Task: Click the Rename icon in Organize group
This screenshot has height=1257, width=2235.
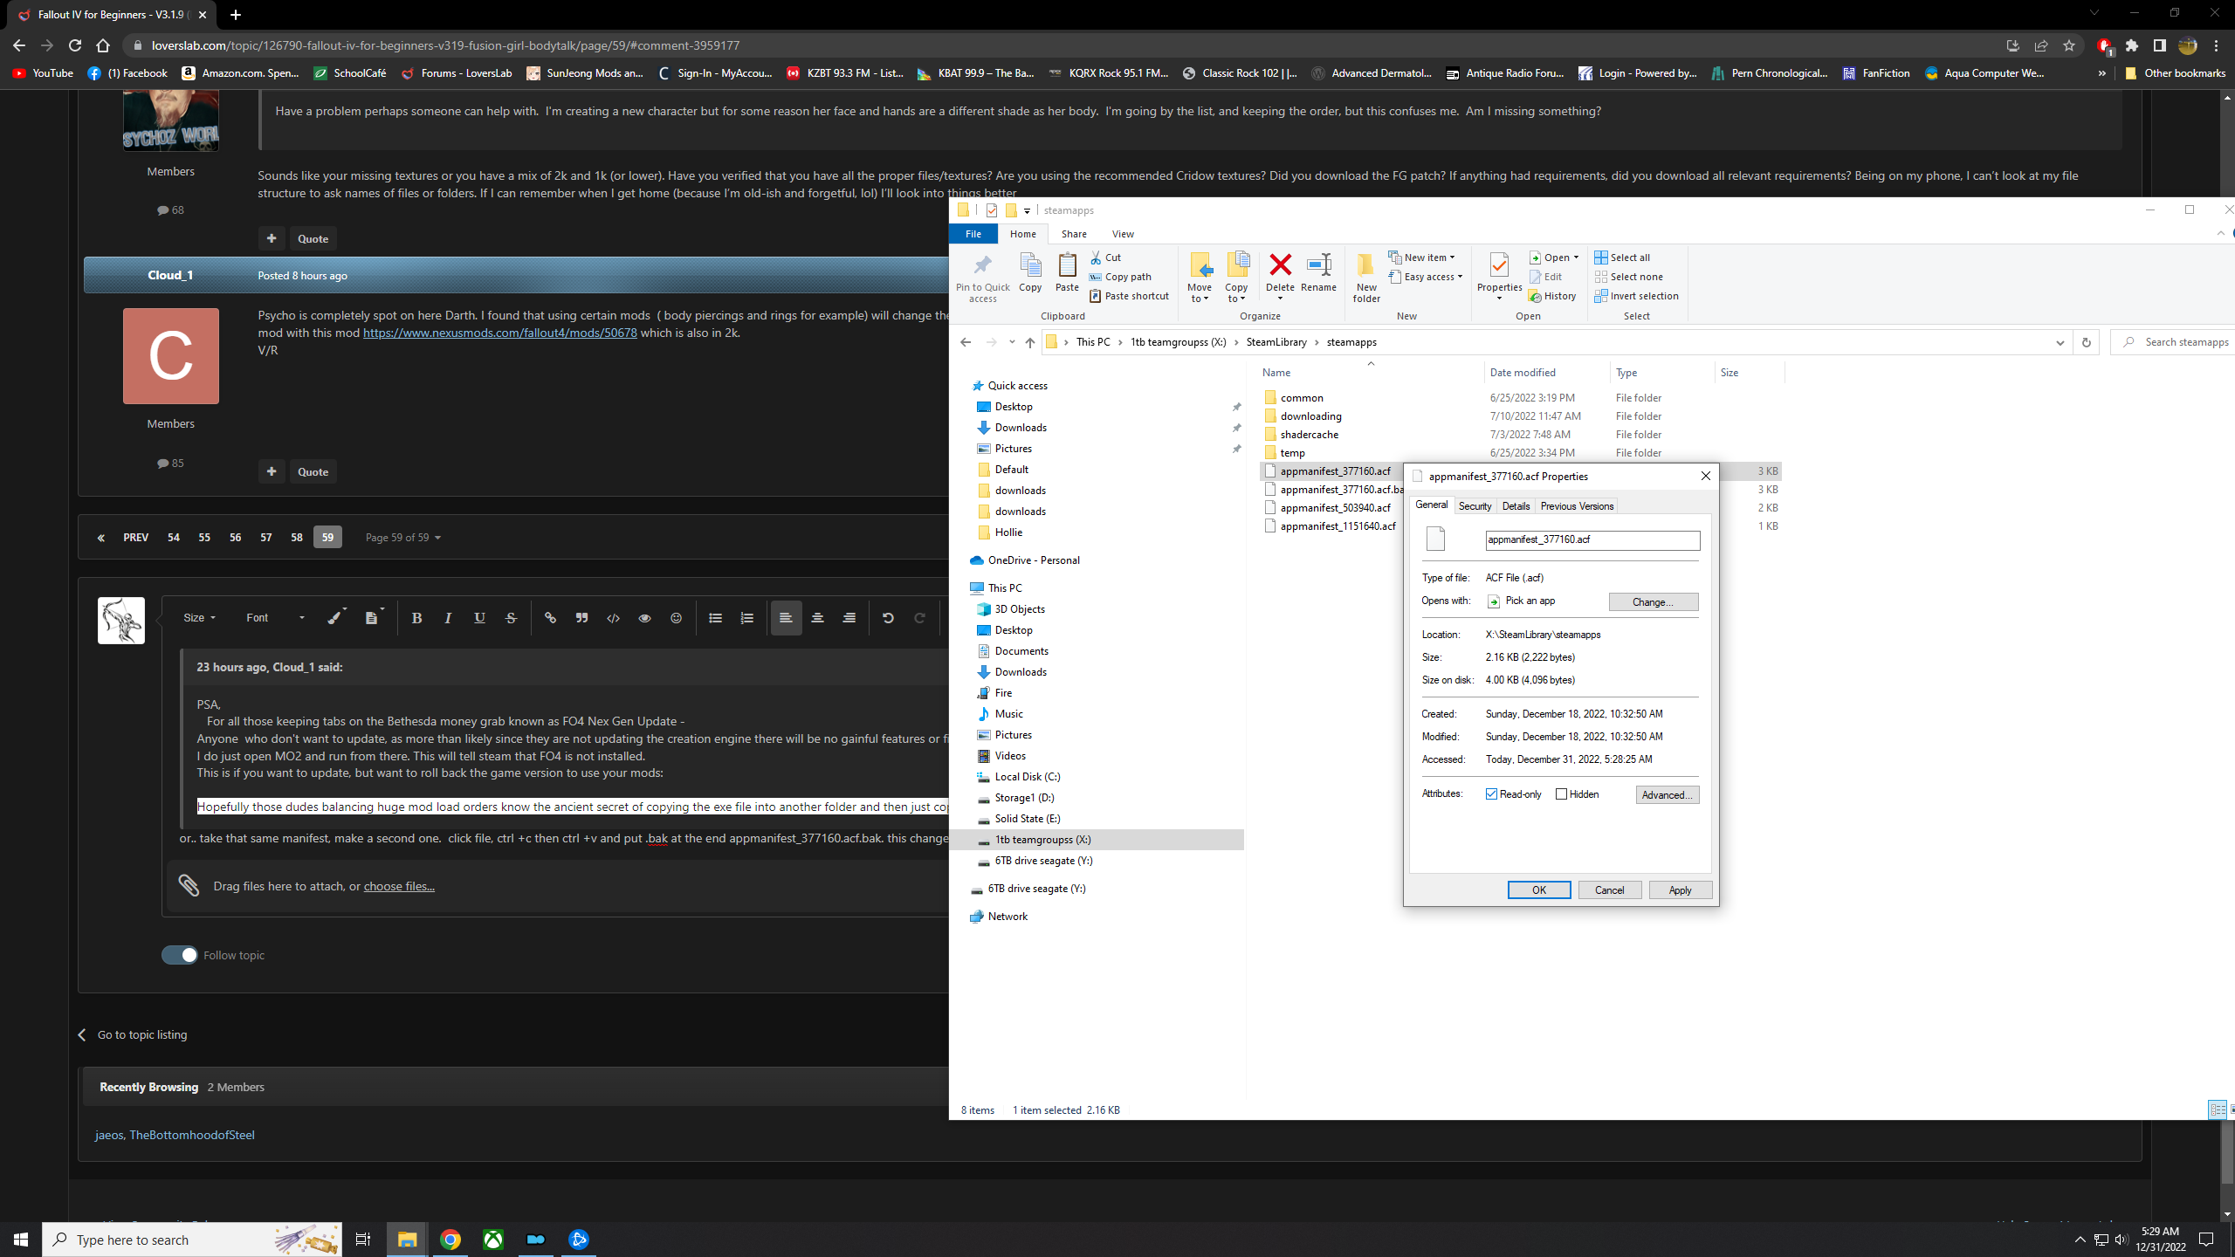Action: coord(1318,265)
